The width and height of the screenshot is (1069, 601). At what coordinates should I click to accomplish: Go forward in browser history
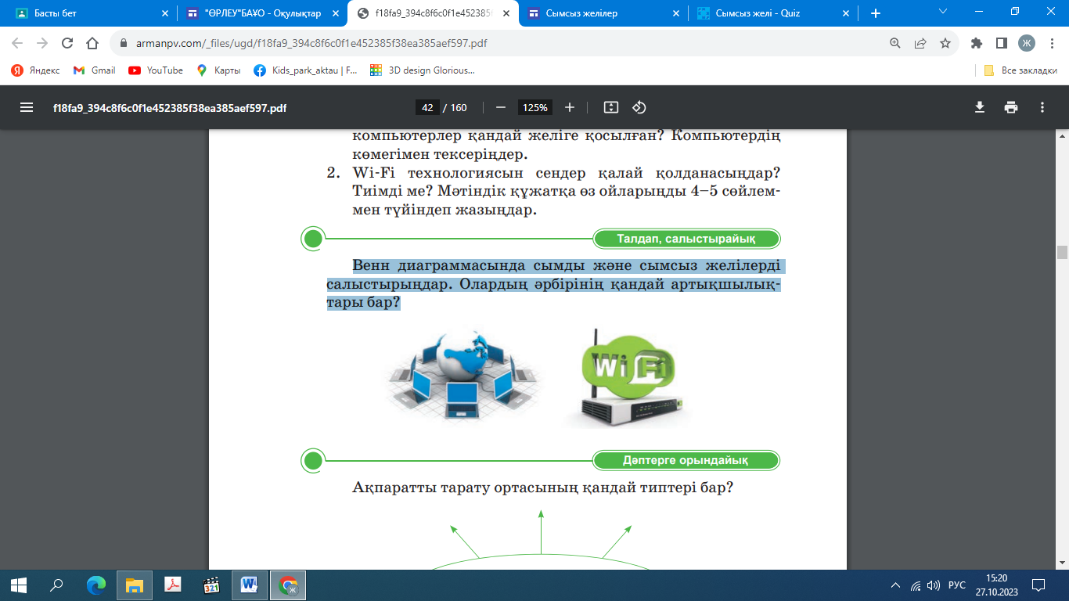[42, 44]
